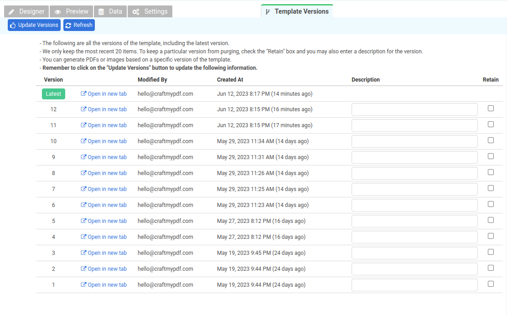Open version 9 in a new tab
This screenshot has height=315, width=507.
click(104, 157)
